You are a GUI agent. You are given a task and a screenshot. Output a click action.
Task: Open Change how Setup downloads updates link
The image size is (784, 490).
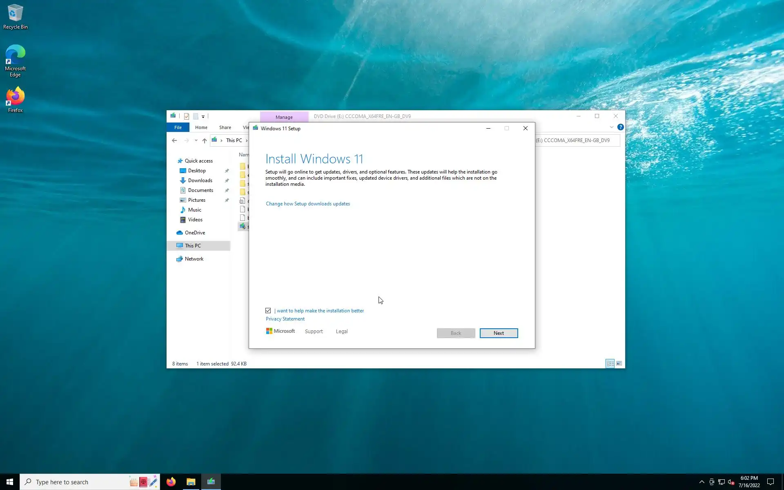[x=307, y=204]
